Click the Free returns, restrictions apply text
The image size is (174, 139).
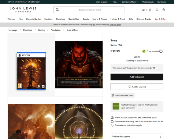pyautogui.click(x=128, y=125)
